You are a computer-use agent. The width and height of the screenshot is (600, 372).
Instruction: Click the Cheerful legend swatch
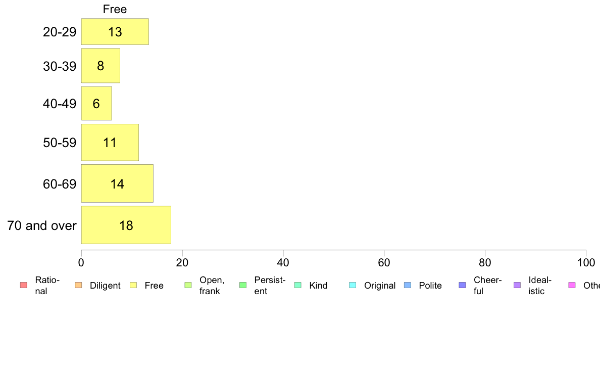click(462, 285)
